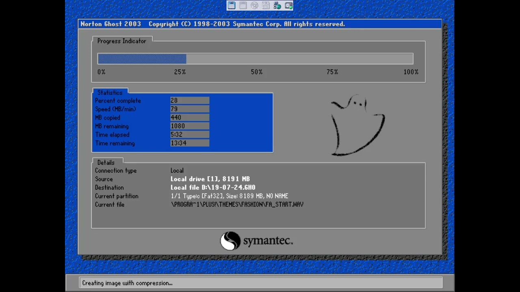Click the Progress Indicator heading
Viewport: 520px width, 292px height.
(x=121, y=41)
